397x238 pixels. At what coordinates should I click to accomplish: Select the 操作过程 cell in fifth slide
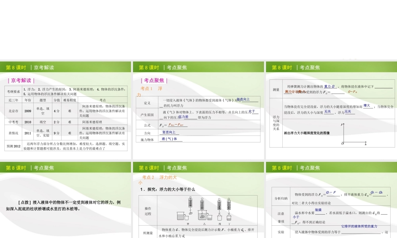[148, 211]
